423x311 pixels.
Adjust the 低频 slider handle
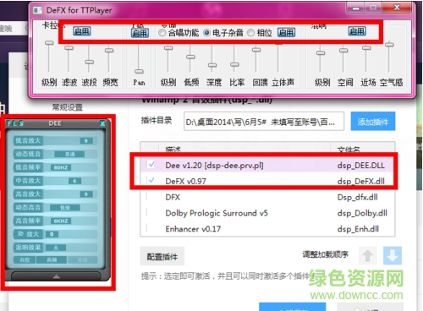click(190, 57)
